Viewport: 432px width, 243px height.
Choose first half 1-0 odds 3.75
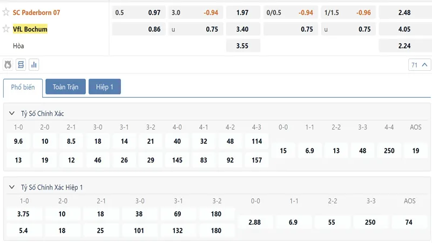(x=23, y=214)
